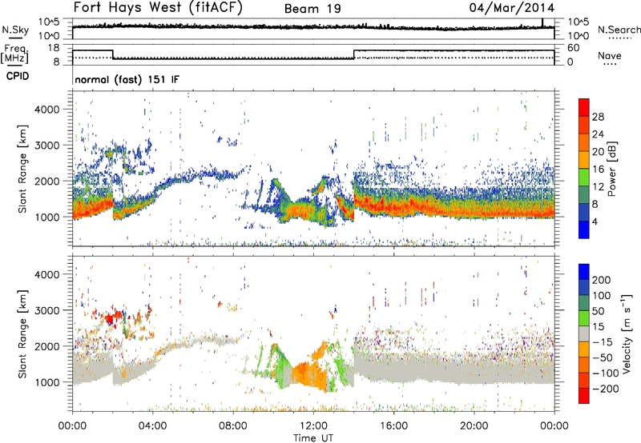Click the '200' tick on velocity scale
This screenshot has height=443, width=641.
pyautogui.click(x=602, y=280)
